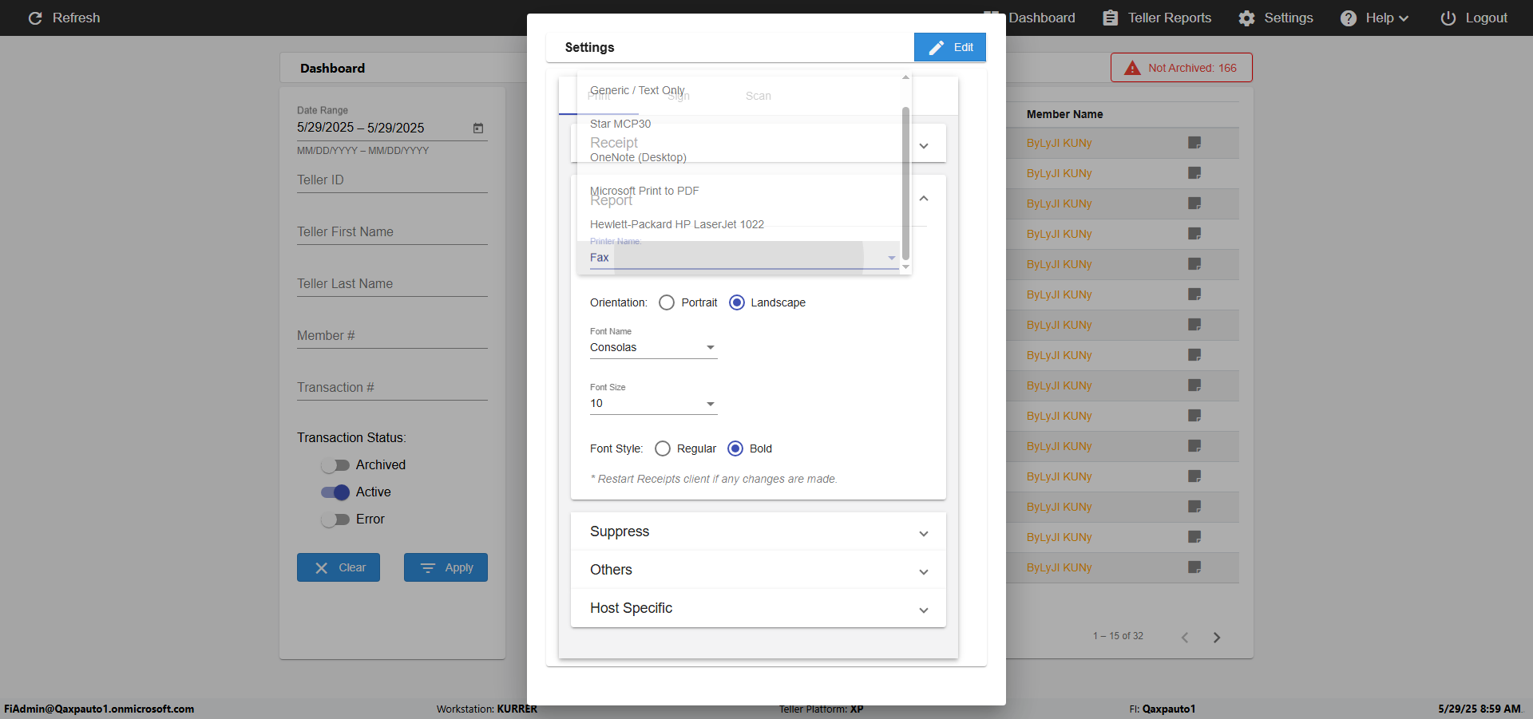
Task: Click note icon in tenth ByLyJI KUNy row
Action: click(x=1194, y=416)
